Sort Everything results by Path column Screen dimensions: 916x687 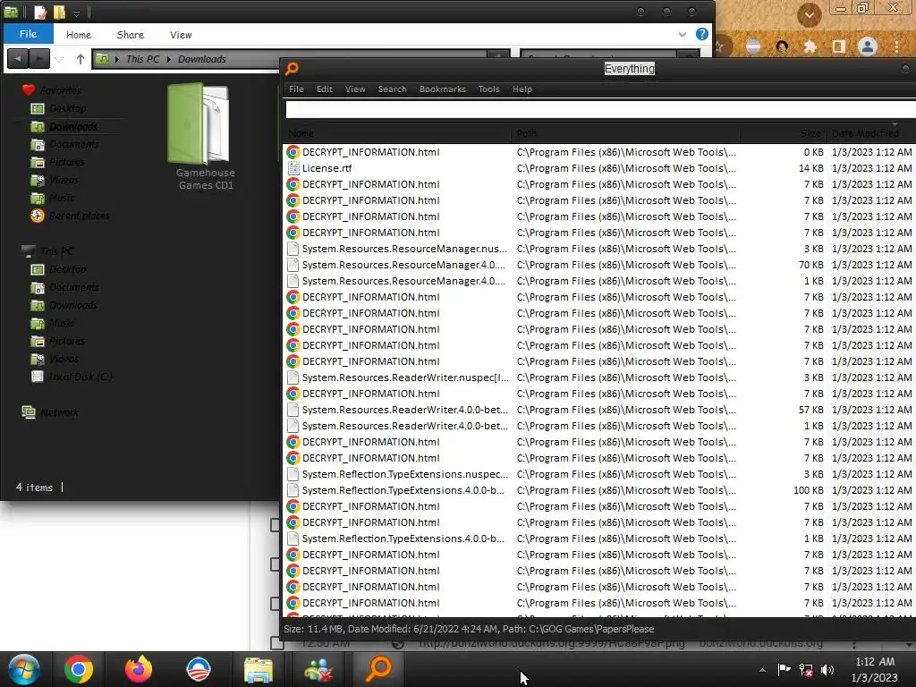[625, 133]
